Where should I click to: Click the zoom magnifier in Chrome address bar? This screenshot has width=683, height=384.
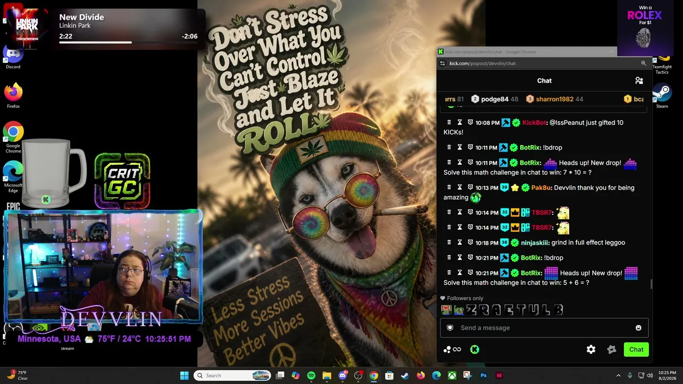644,63
